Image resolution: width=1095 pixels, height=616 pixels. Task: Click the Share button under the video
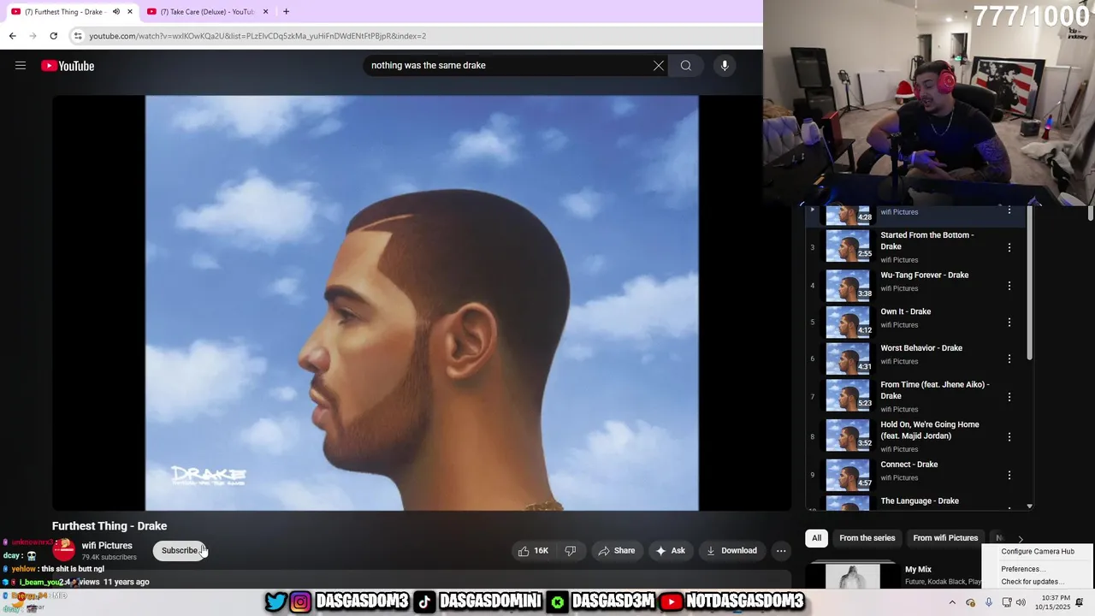617,551
